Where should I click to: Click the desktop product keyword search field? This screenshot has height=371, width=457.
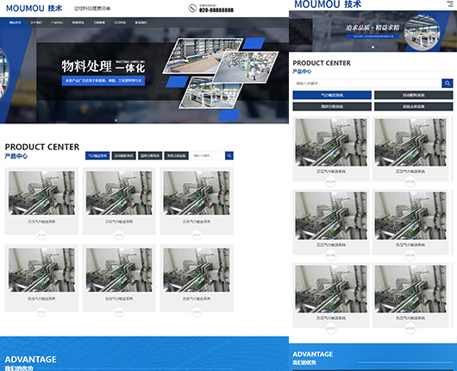click(x=208, y=156)
